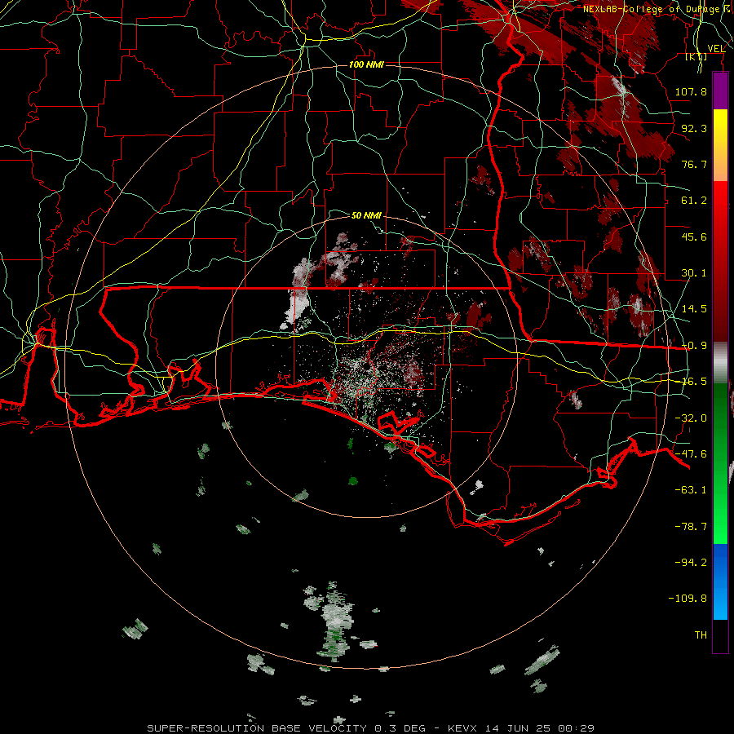Image resolution: width=734 pixels, height=734 pixels.
Task: Click the -47.6 velocity scale value
Action: [691, 454]
